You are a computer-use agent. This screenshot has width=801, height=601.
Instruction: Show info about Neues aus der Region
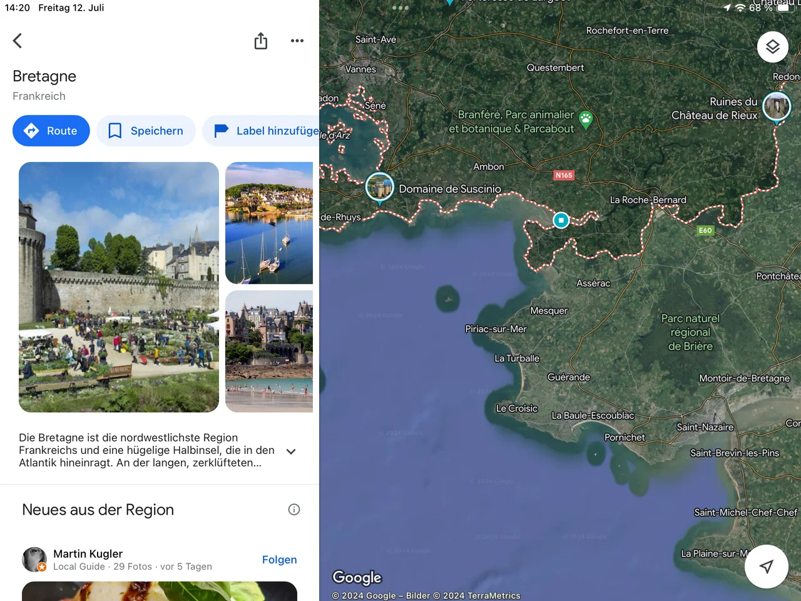point(294,510)
